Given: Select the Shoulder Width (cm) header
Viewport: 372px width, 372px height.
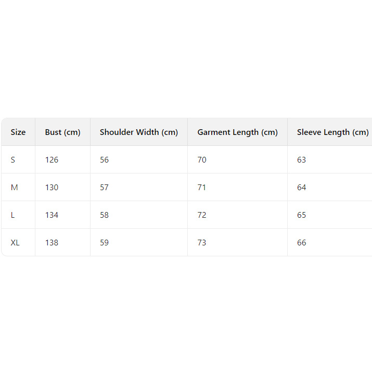Looking at the screenshot, I should click(139, 132).
